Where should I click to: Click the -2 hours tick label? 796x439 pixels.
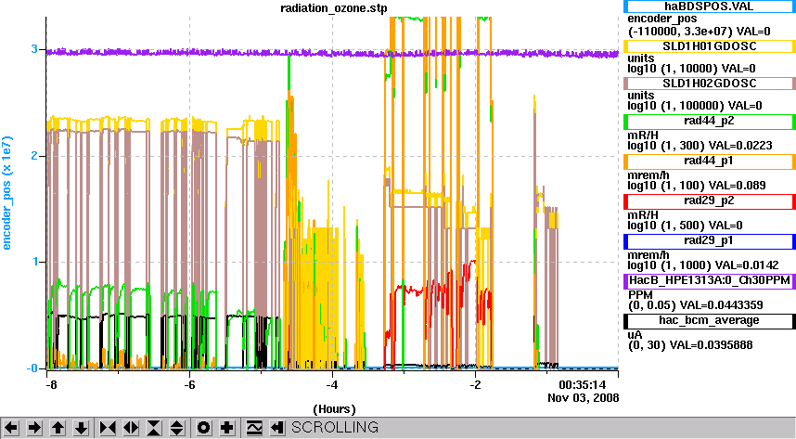tap(475, 384)
